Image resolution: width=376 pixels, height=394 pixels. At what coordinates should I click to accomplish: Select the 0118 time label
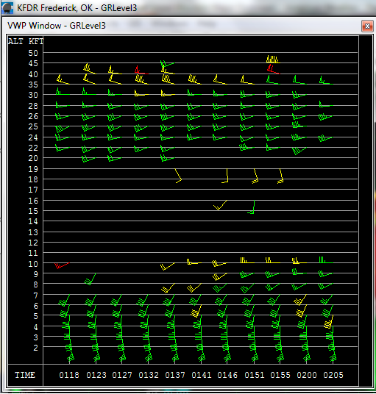point(69,375)
